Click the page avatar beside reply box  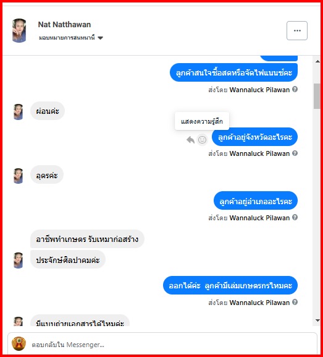pos(19,343)
